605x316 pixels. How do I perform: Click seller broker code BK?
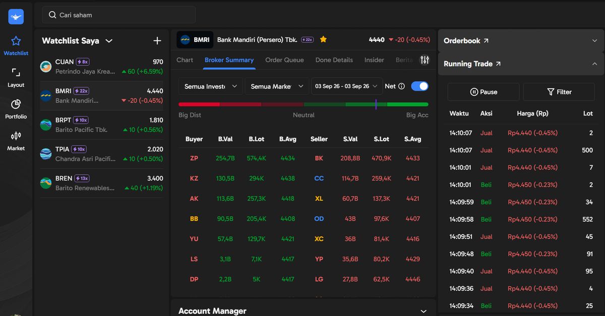(x=319, y=158)
